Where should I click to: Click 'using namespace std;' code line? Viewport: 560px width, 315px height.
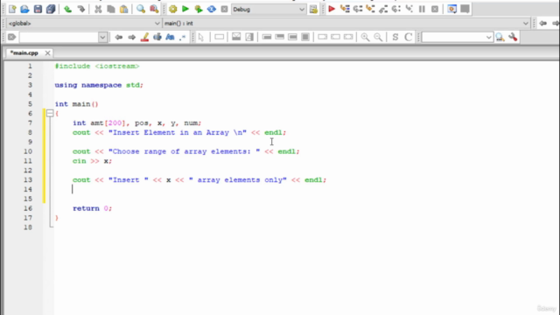(x=99, y=85)
